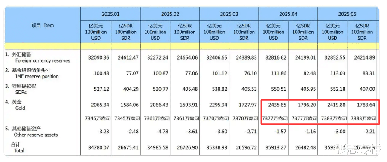387x162 pixels.
Task: Click the 2025.05 month header
Action: click(347, 14)
